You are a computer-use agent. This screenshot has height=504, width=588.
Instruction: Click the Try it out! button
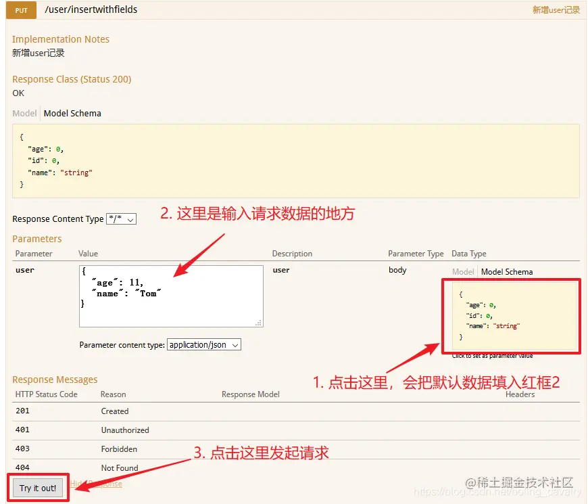pos(38,488)
